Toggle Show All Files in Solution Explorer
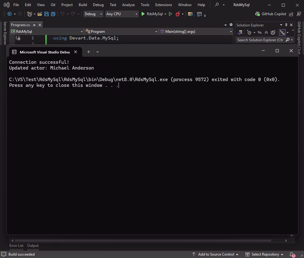This screenshot has height=258, width=304. (x=282, y=32)
